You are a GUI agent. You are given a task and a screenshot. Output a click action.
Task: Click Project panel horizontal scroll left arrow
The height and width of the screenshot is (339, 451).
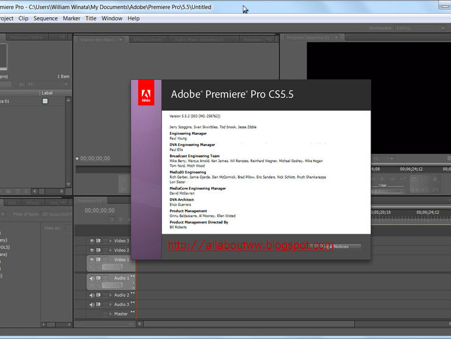coord(35,191)
